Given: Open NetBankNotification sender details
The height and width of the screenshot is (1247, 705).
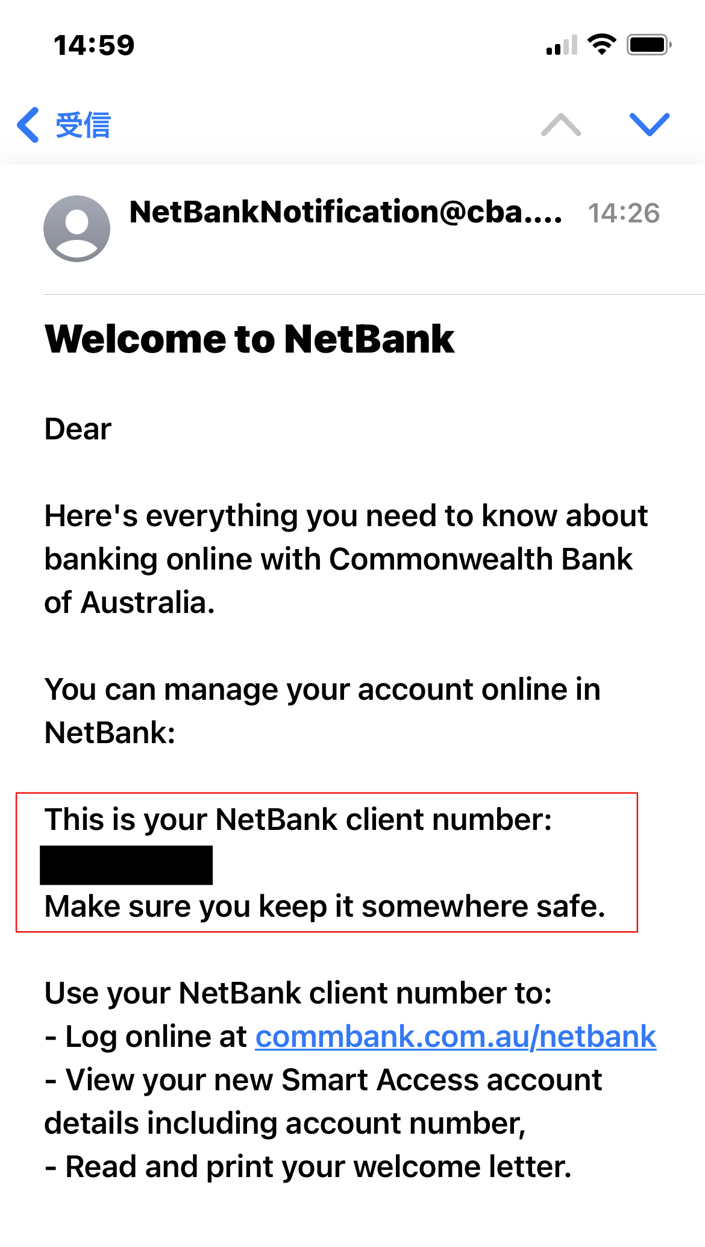Looking at the screenshot, I should click(x=345, y=212).
